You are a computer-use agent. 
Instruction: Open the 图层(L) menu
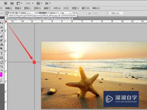(x=27, y=8)
